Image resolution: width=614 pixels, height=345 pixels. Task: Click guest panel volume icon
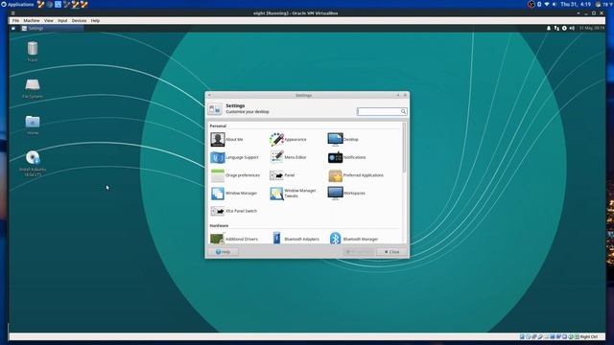tap(572, 28)
